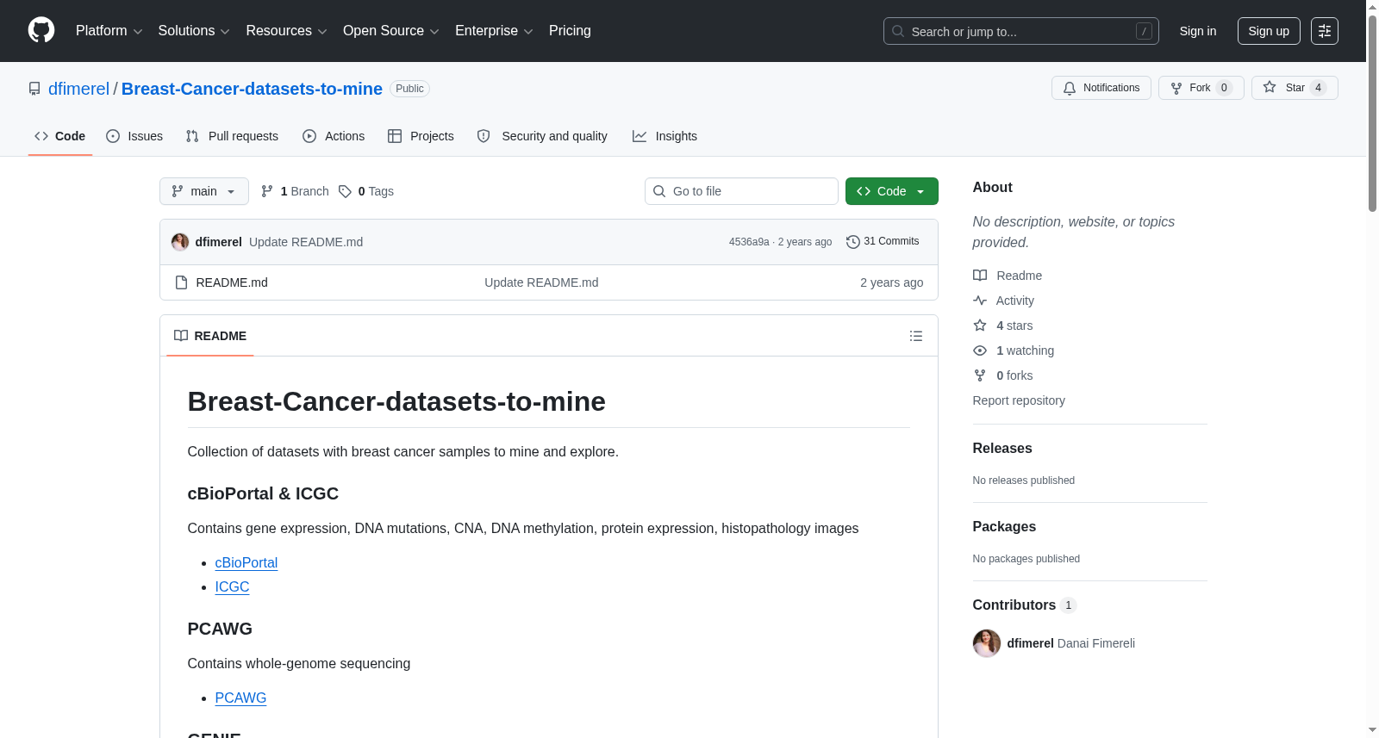
Task: Click the Search or jump to field
Action: 1021,31
